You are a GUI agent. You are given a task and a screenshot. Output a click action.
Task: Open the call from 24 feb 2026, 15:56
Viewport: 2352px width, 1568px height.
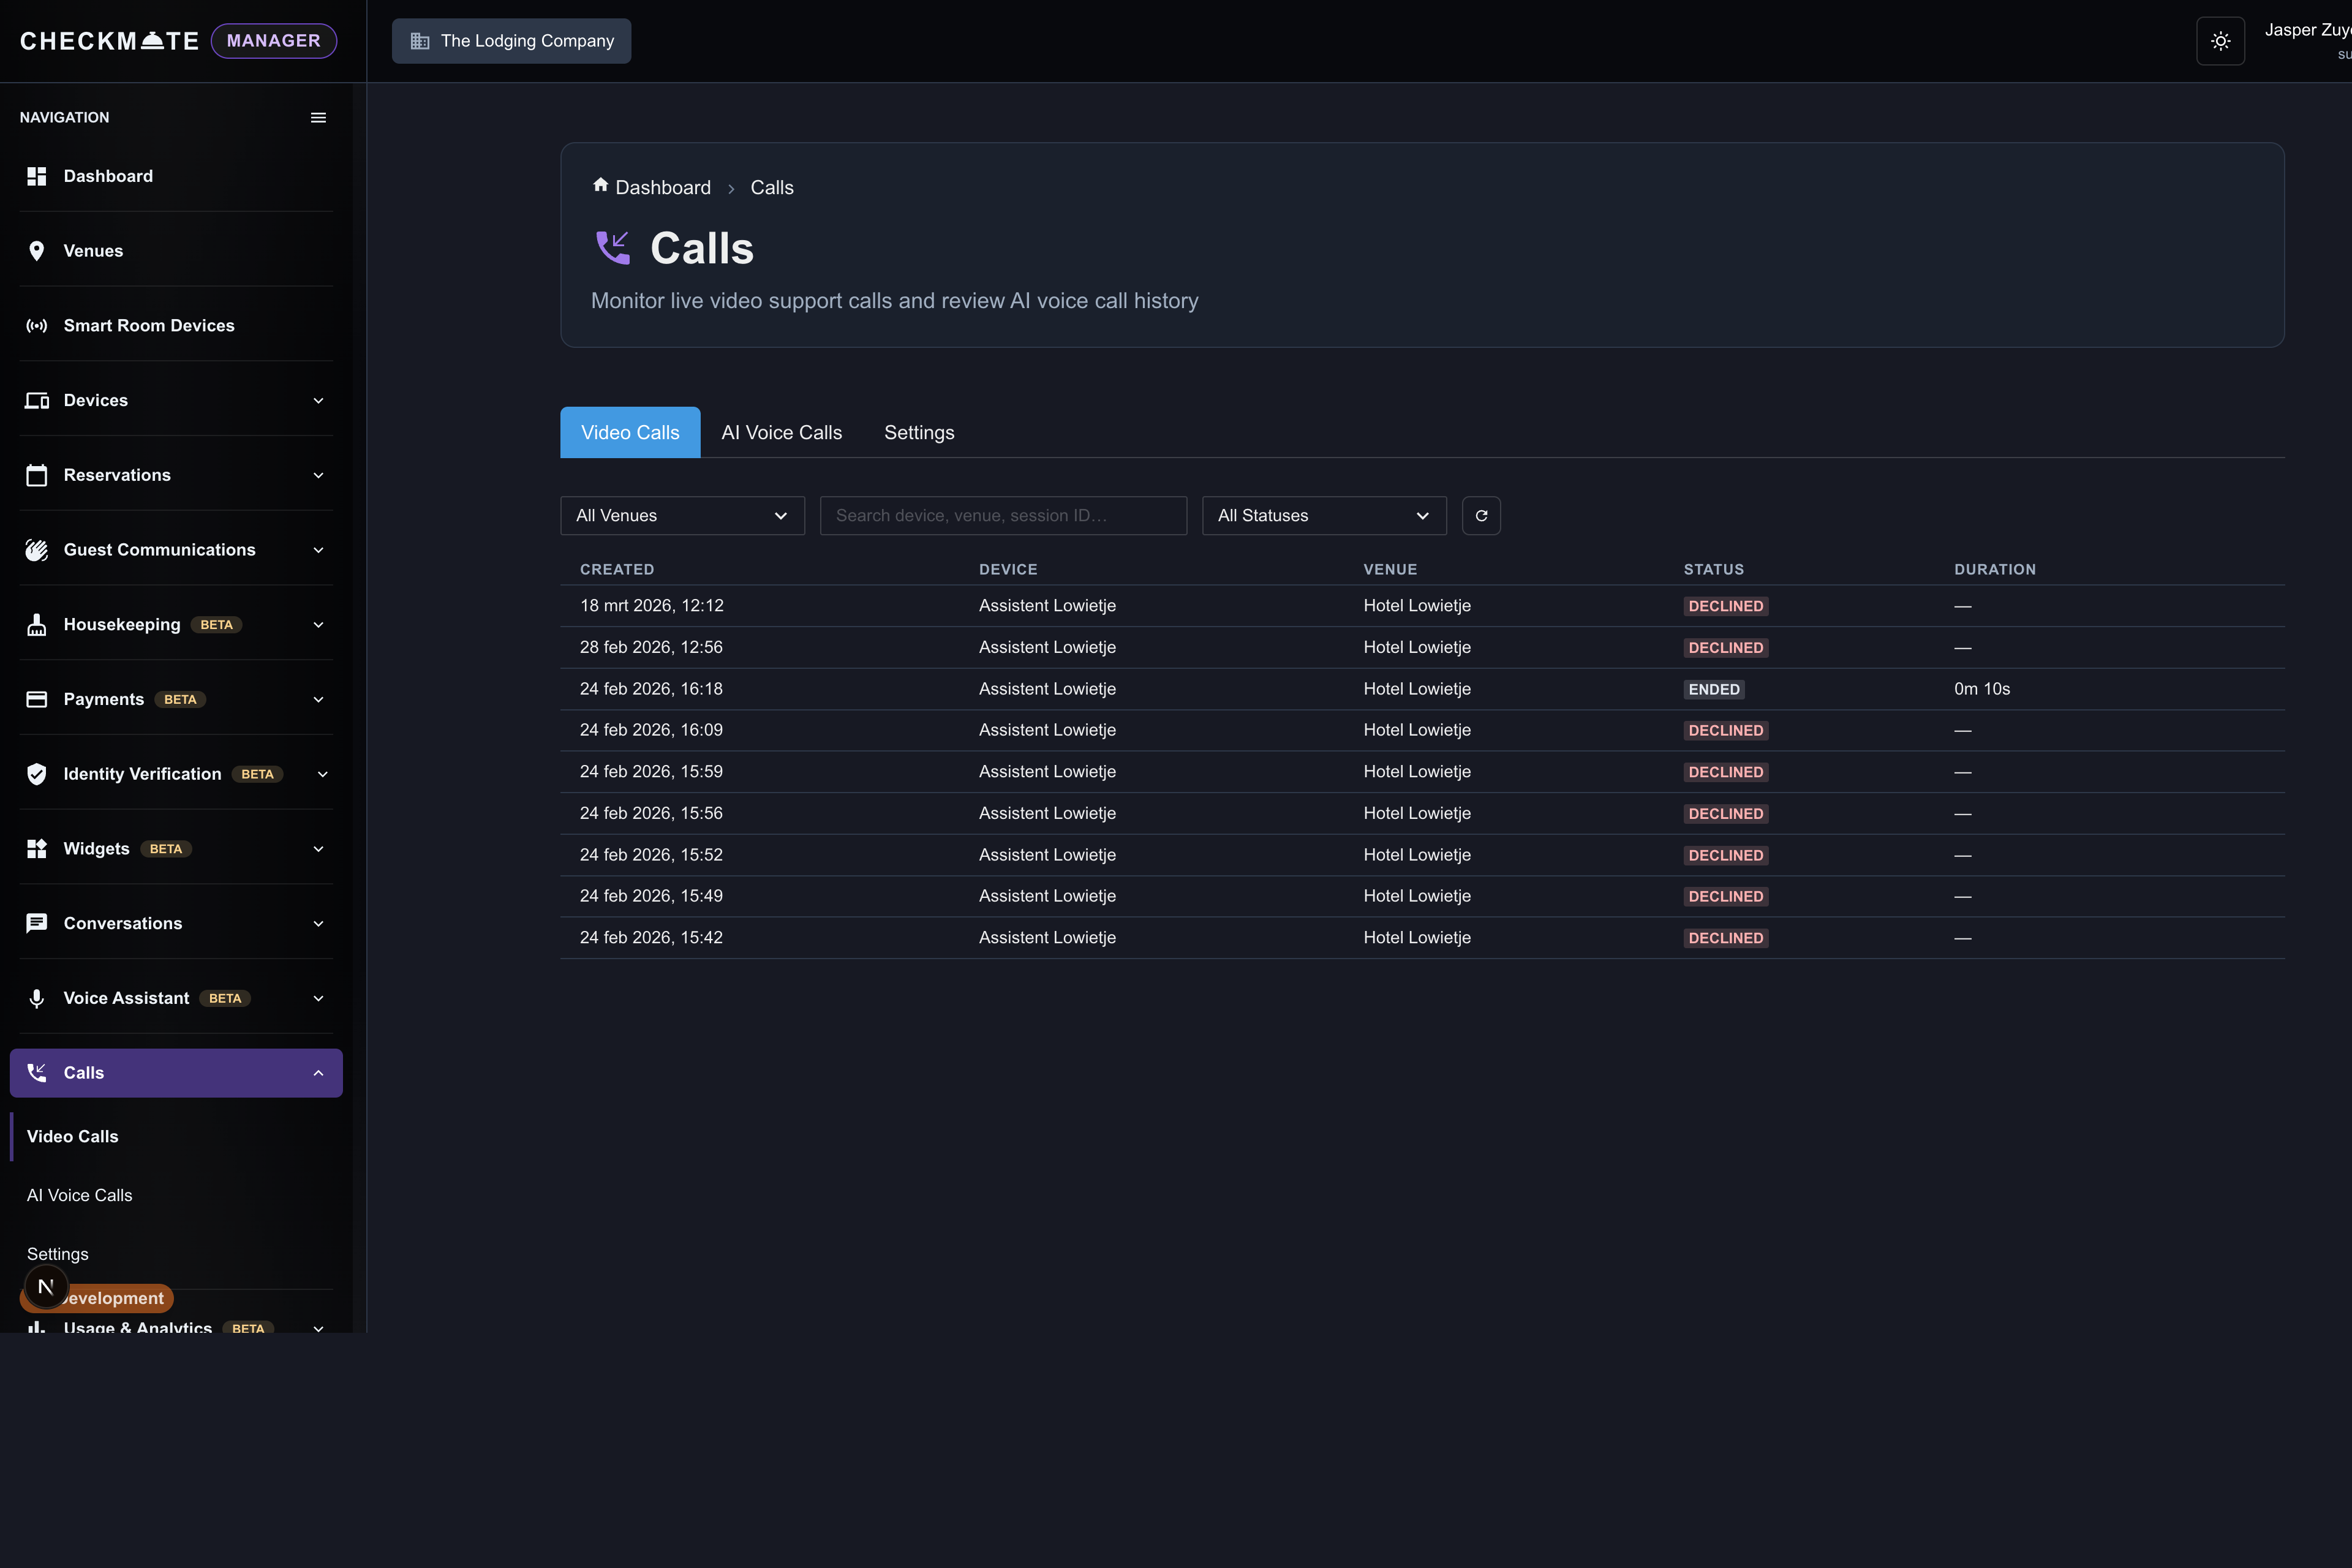(1422, 814)
